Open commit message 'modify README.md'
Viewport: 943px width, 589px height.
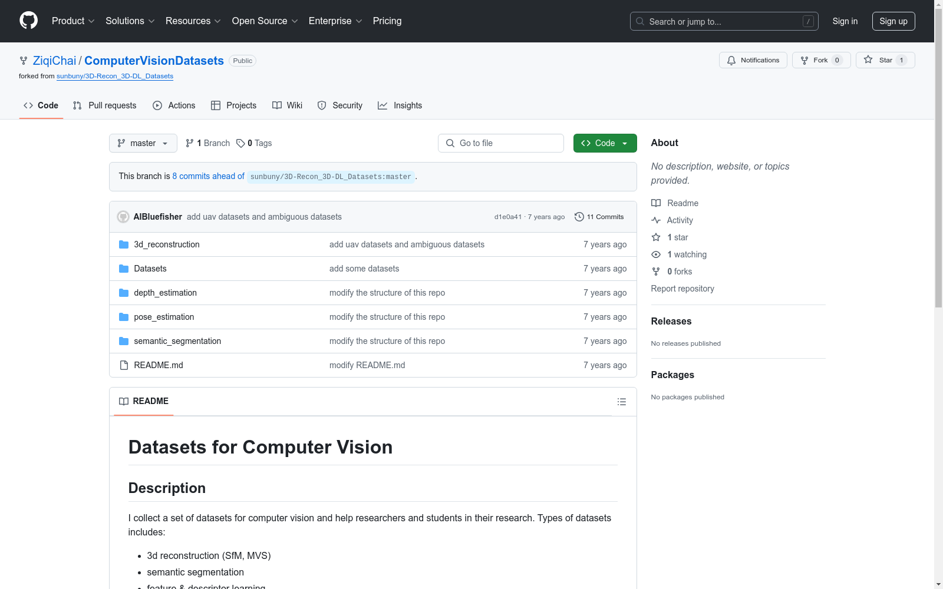tap(367, 365)
